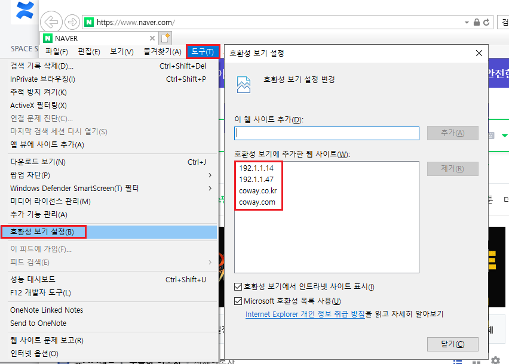
Task: Select 웹 사이트 문제 보고(R) entry
Action: point(109,340)
